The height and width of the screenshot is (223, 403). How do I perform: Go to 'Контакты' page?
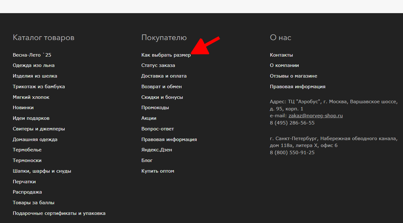tap(281, 55)
